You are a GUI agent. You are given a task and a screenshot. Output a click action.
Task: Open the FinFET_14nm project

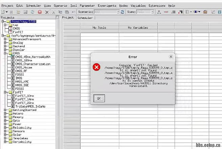(24, 99)
